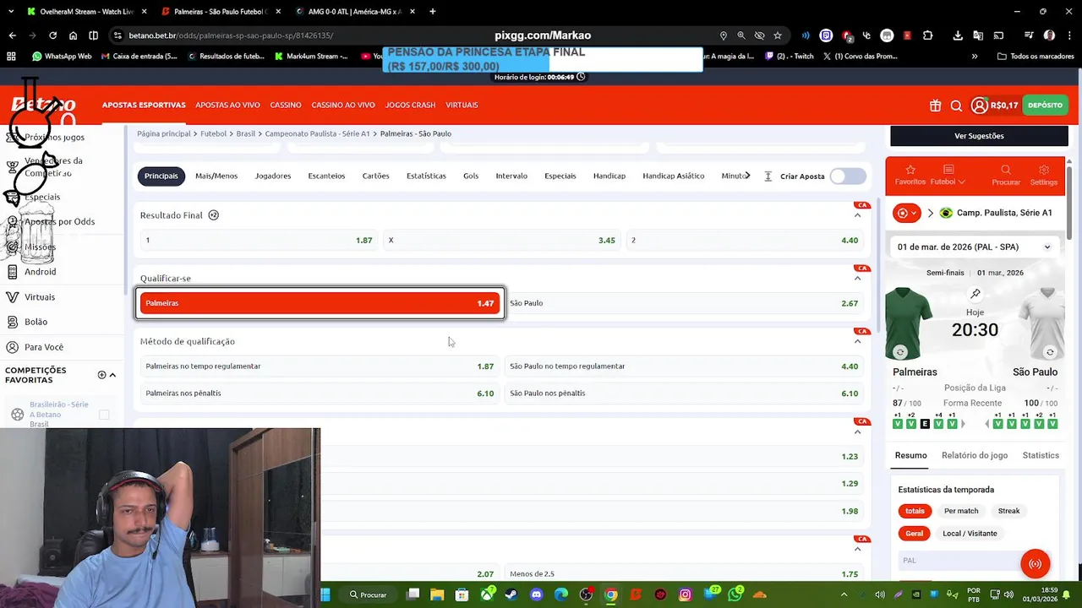Open the user account avatar icon
This screenshot has height=608, width=1082.
click(x=979, y=106)
